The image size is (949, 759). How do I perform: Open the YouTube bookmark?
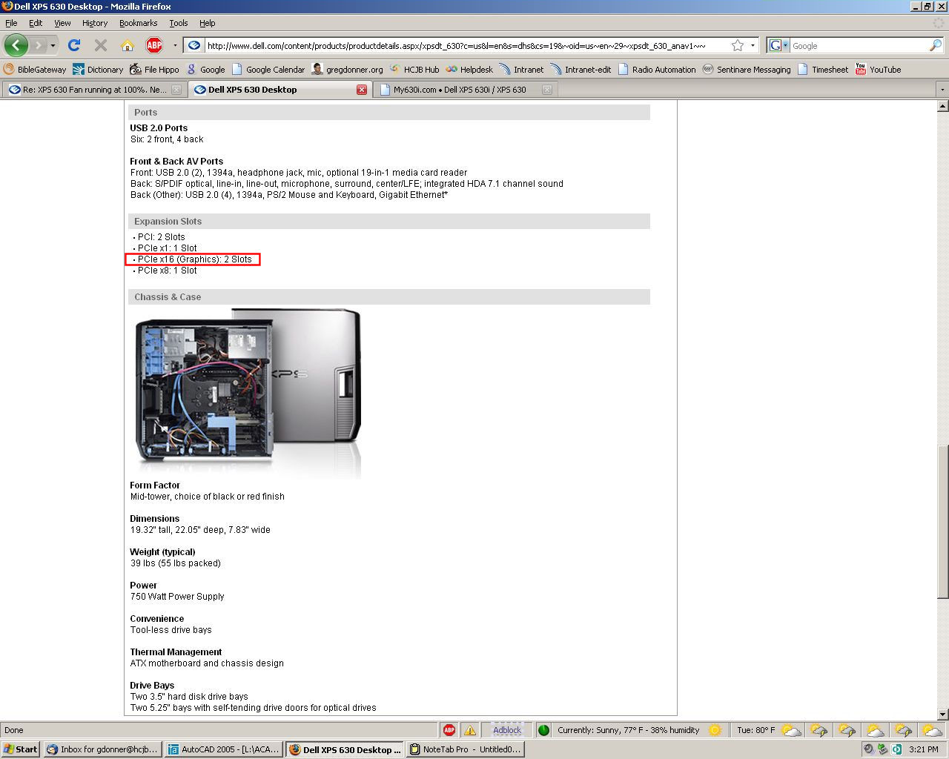tap(878, 69)
